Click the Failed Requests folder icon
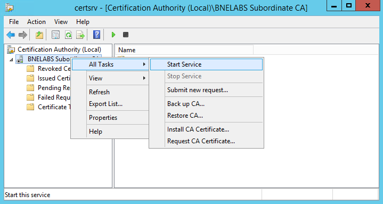The width and height of the screenshot is (383, 204). (x=30, y=97)
